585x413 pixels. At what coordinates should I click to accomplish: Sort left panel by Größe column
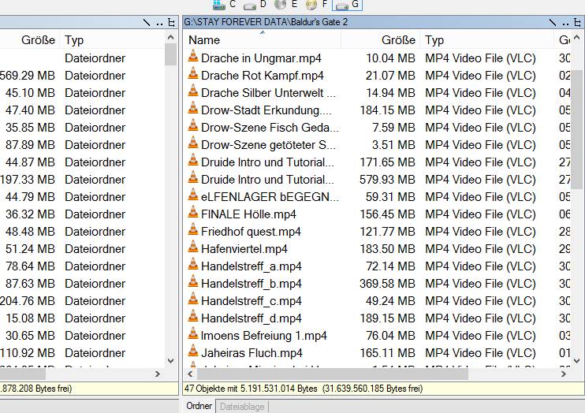point(30,40)
